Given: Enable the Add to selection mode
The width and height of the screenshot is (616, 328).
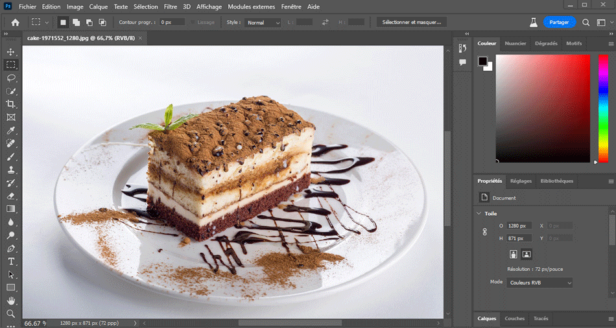Looking at the screenshot, I should [77, 22].
